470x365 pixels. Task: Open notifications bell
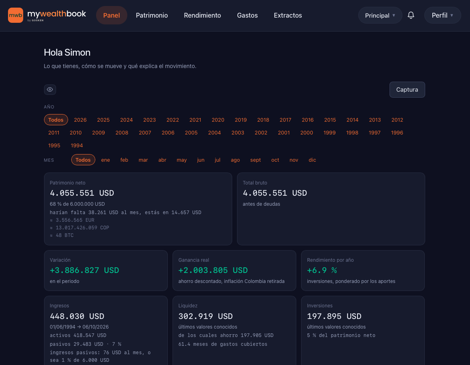pos(411,15)
